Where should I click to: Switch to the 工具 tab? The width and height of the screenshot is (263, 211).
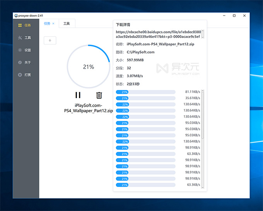pyautogui.click(x=67, y=24)
